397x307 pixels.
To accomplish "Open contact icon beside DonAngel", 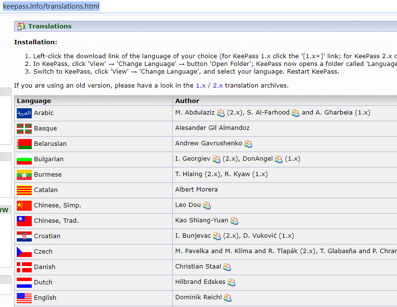I will pos(279,159).
